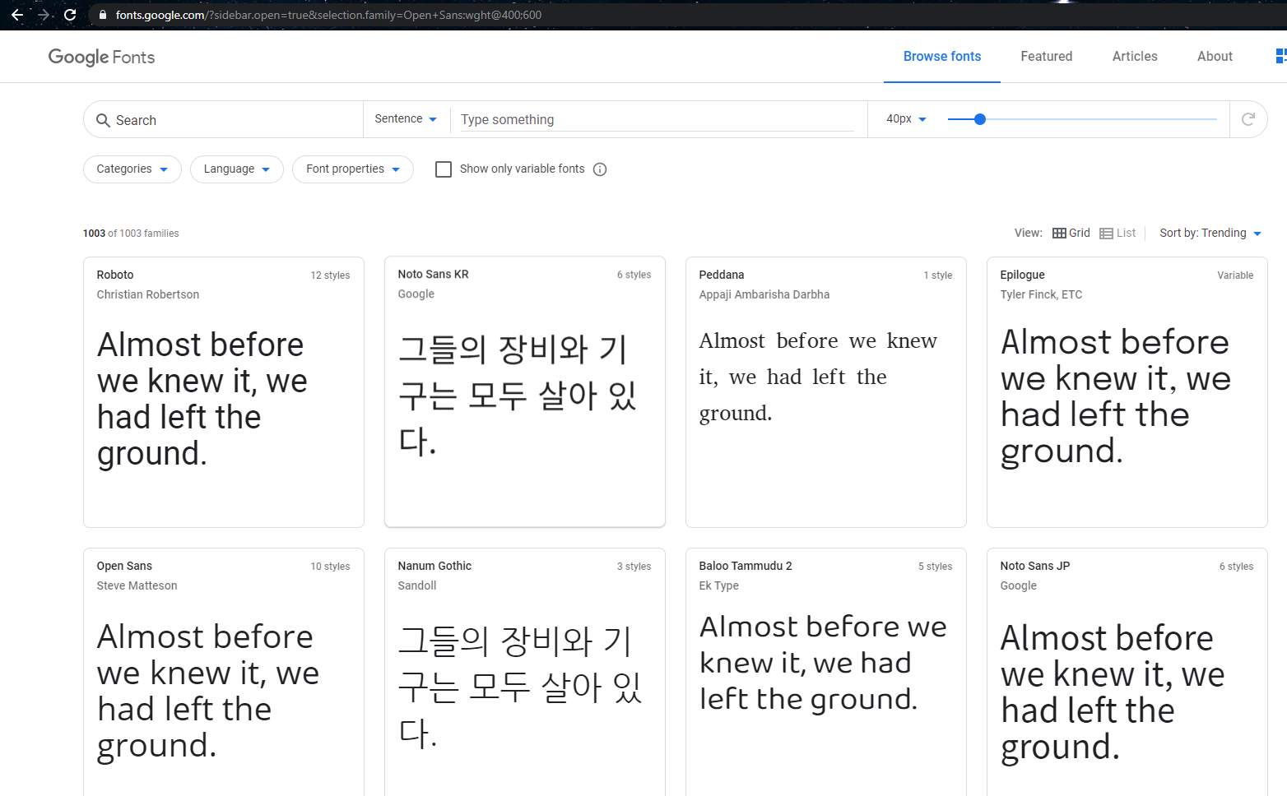Click the 10 styles label on Open Sans
Viewport: 1287px width, 796px height.
point(330,567)
